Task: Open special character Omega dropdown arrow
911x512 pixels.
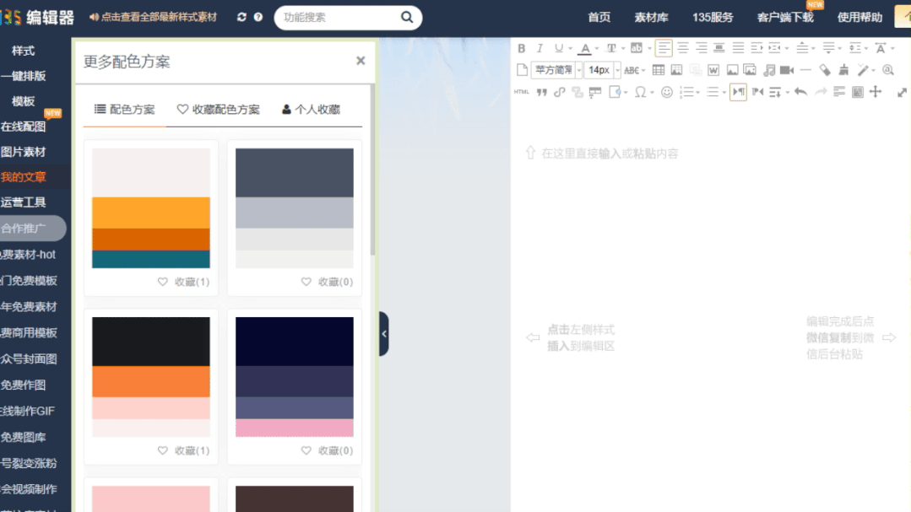Action: coord(652,92)
